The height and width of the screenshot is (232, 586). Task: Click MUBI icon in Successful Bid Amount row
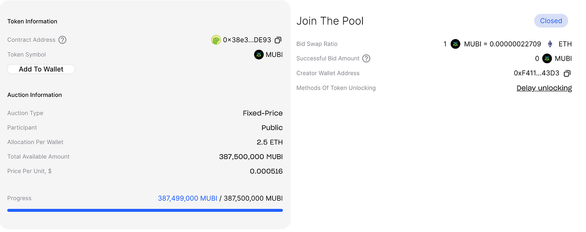547,59
